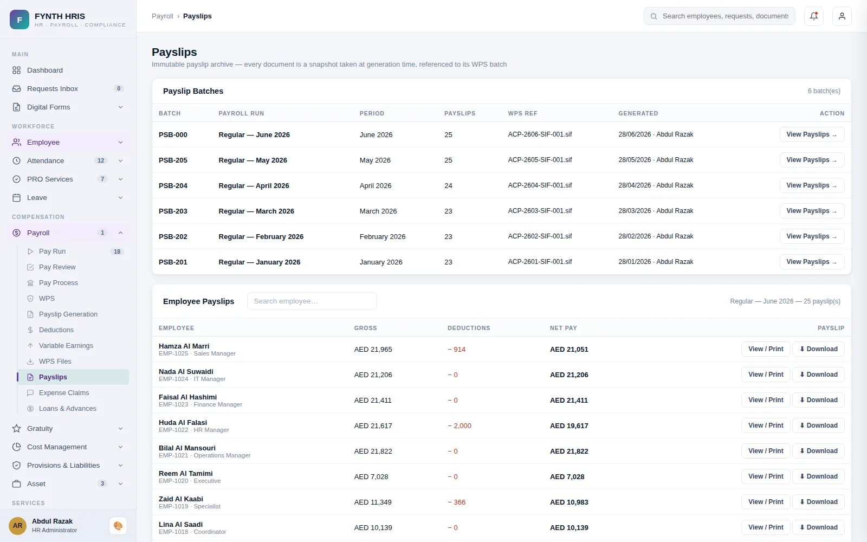Click the Attendance clock icon
The height and width of the screenshot is (542, 867).
pos(17,161)
